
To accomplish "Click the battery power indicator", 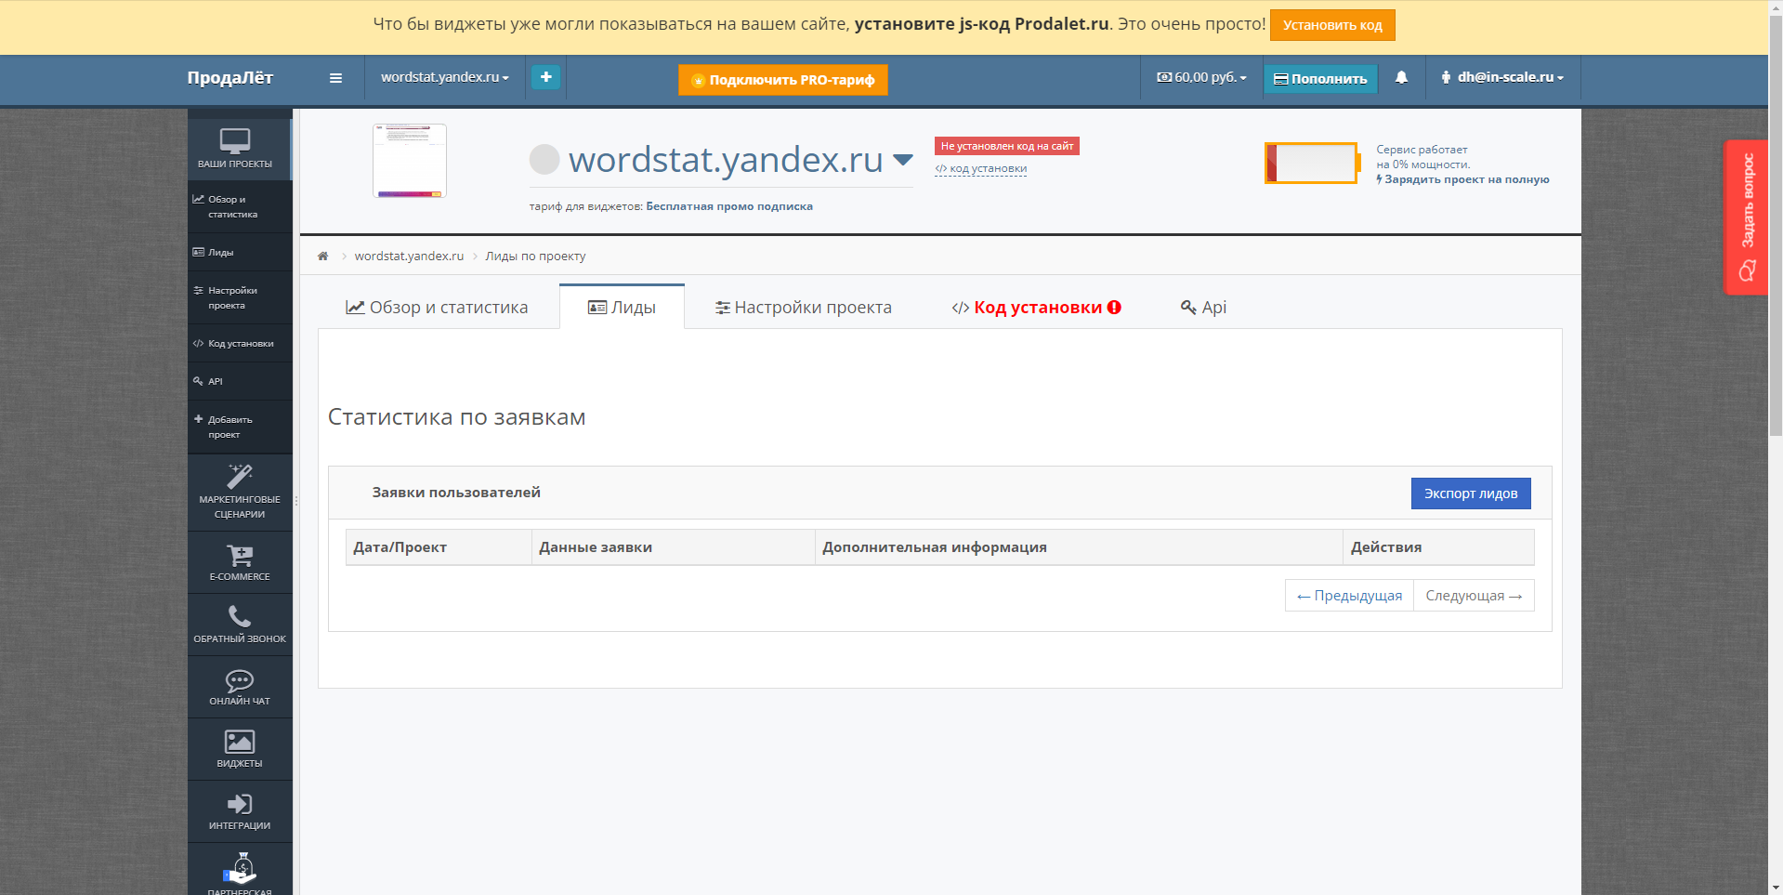I will (x=1312, y=163).
